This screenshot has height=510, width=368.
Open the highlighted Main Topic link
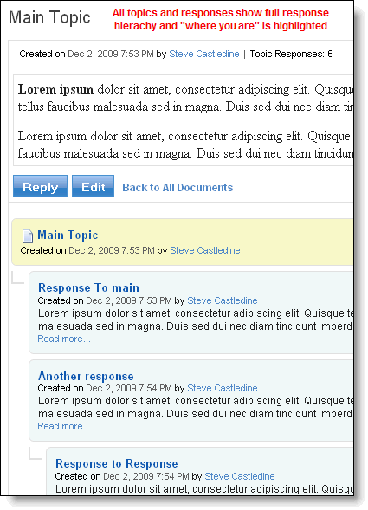click(68, 236)
